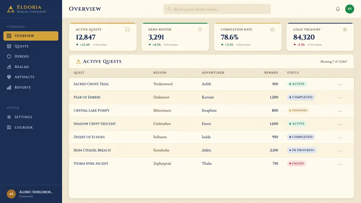This screenshot has width=361, height=203.
Task: Sort by the Region column header
Action: [160, 73]
